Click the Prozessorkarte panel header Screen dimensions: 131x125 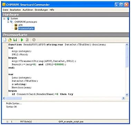click(x=65, y=35)
